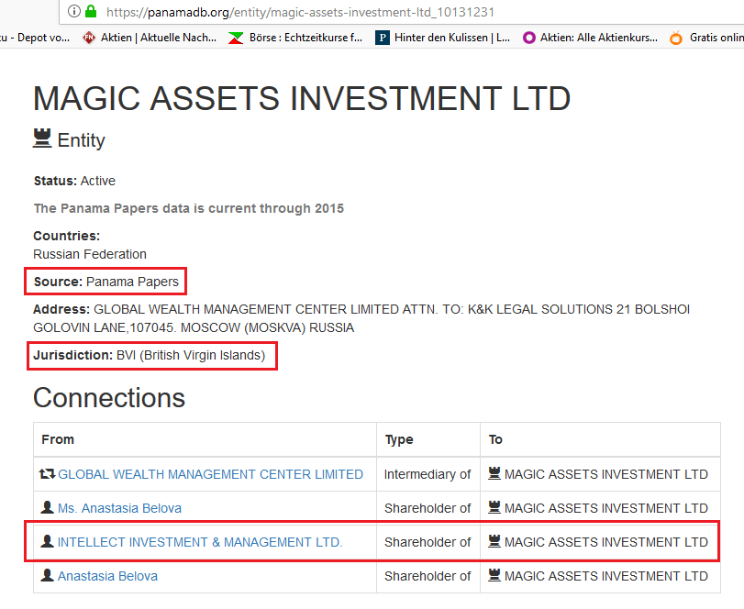744x609 pixels.
Task: Click person icon beside last Anastasia Belova row
Action: click(47, 575)
